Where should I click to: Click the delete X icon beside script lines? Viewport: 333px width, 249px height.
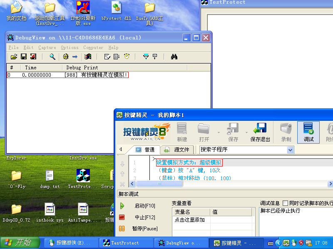point(122,184)
